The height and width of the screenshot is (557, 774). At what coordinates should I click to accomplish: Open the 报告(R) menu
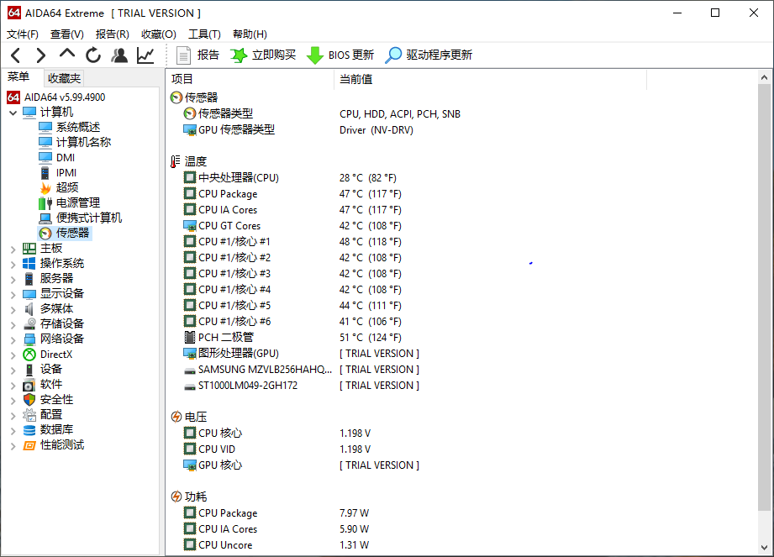click(x=112, y=34)
